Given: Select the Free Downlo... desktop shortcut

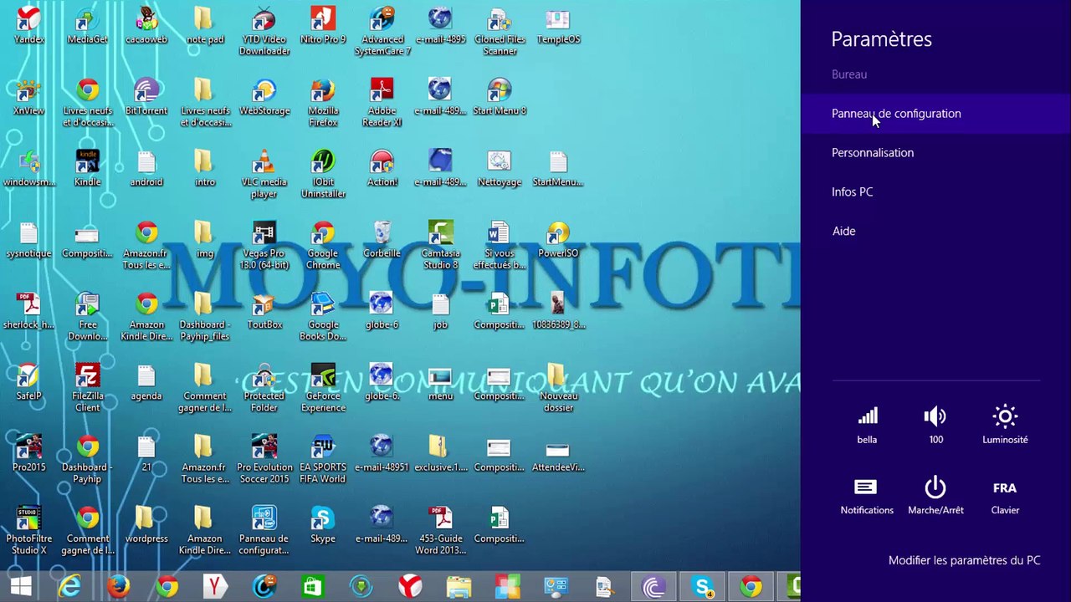Looking at the screenshot, I should point(87,317).
